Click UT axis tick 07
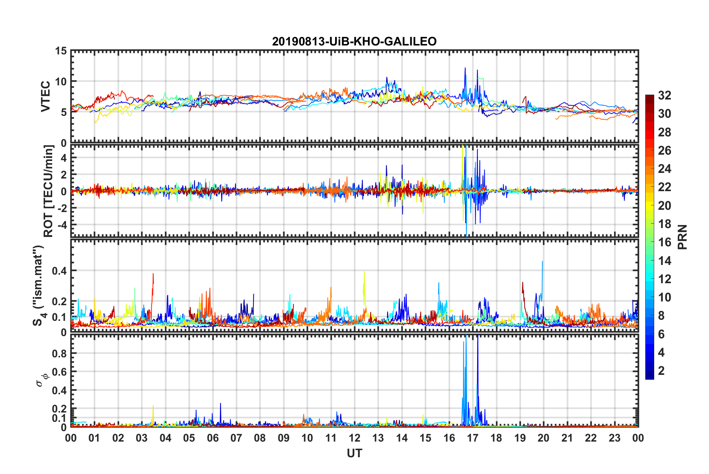Viewport: 709px width, 474px height. (x=236, y=438)
